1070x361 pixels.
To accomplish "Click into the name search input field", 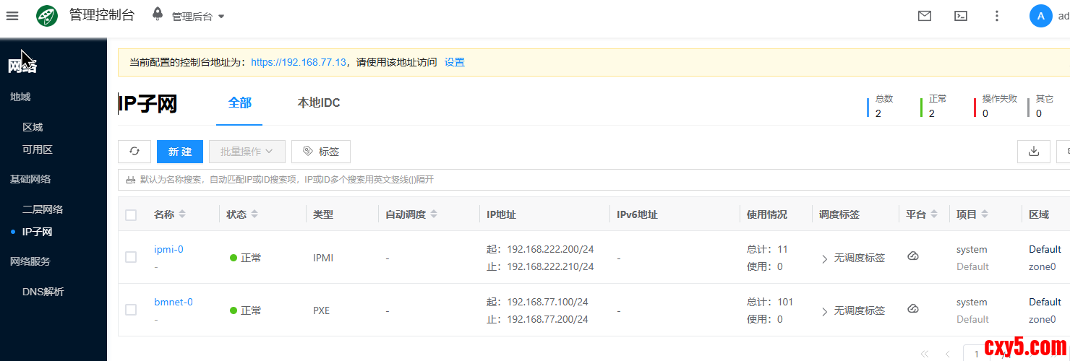I will click(593, 180).
